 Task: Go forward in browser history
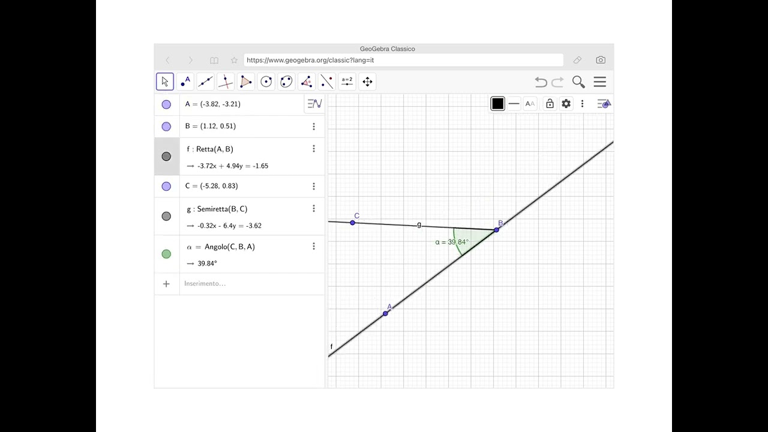[x=191, y=60]
